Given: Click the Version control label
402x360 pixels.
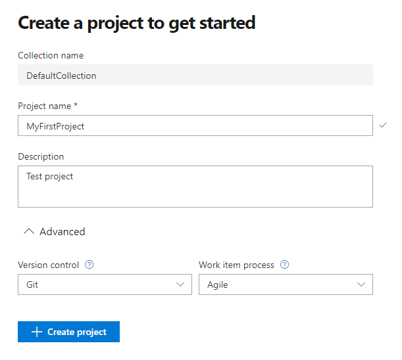Looking at the screenshot, I should [48, 265].
